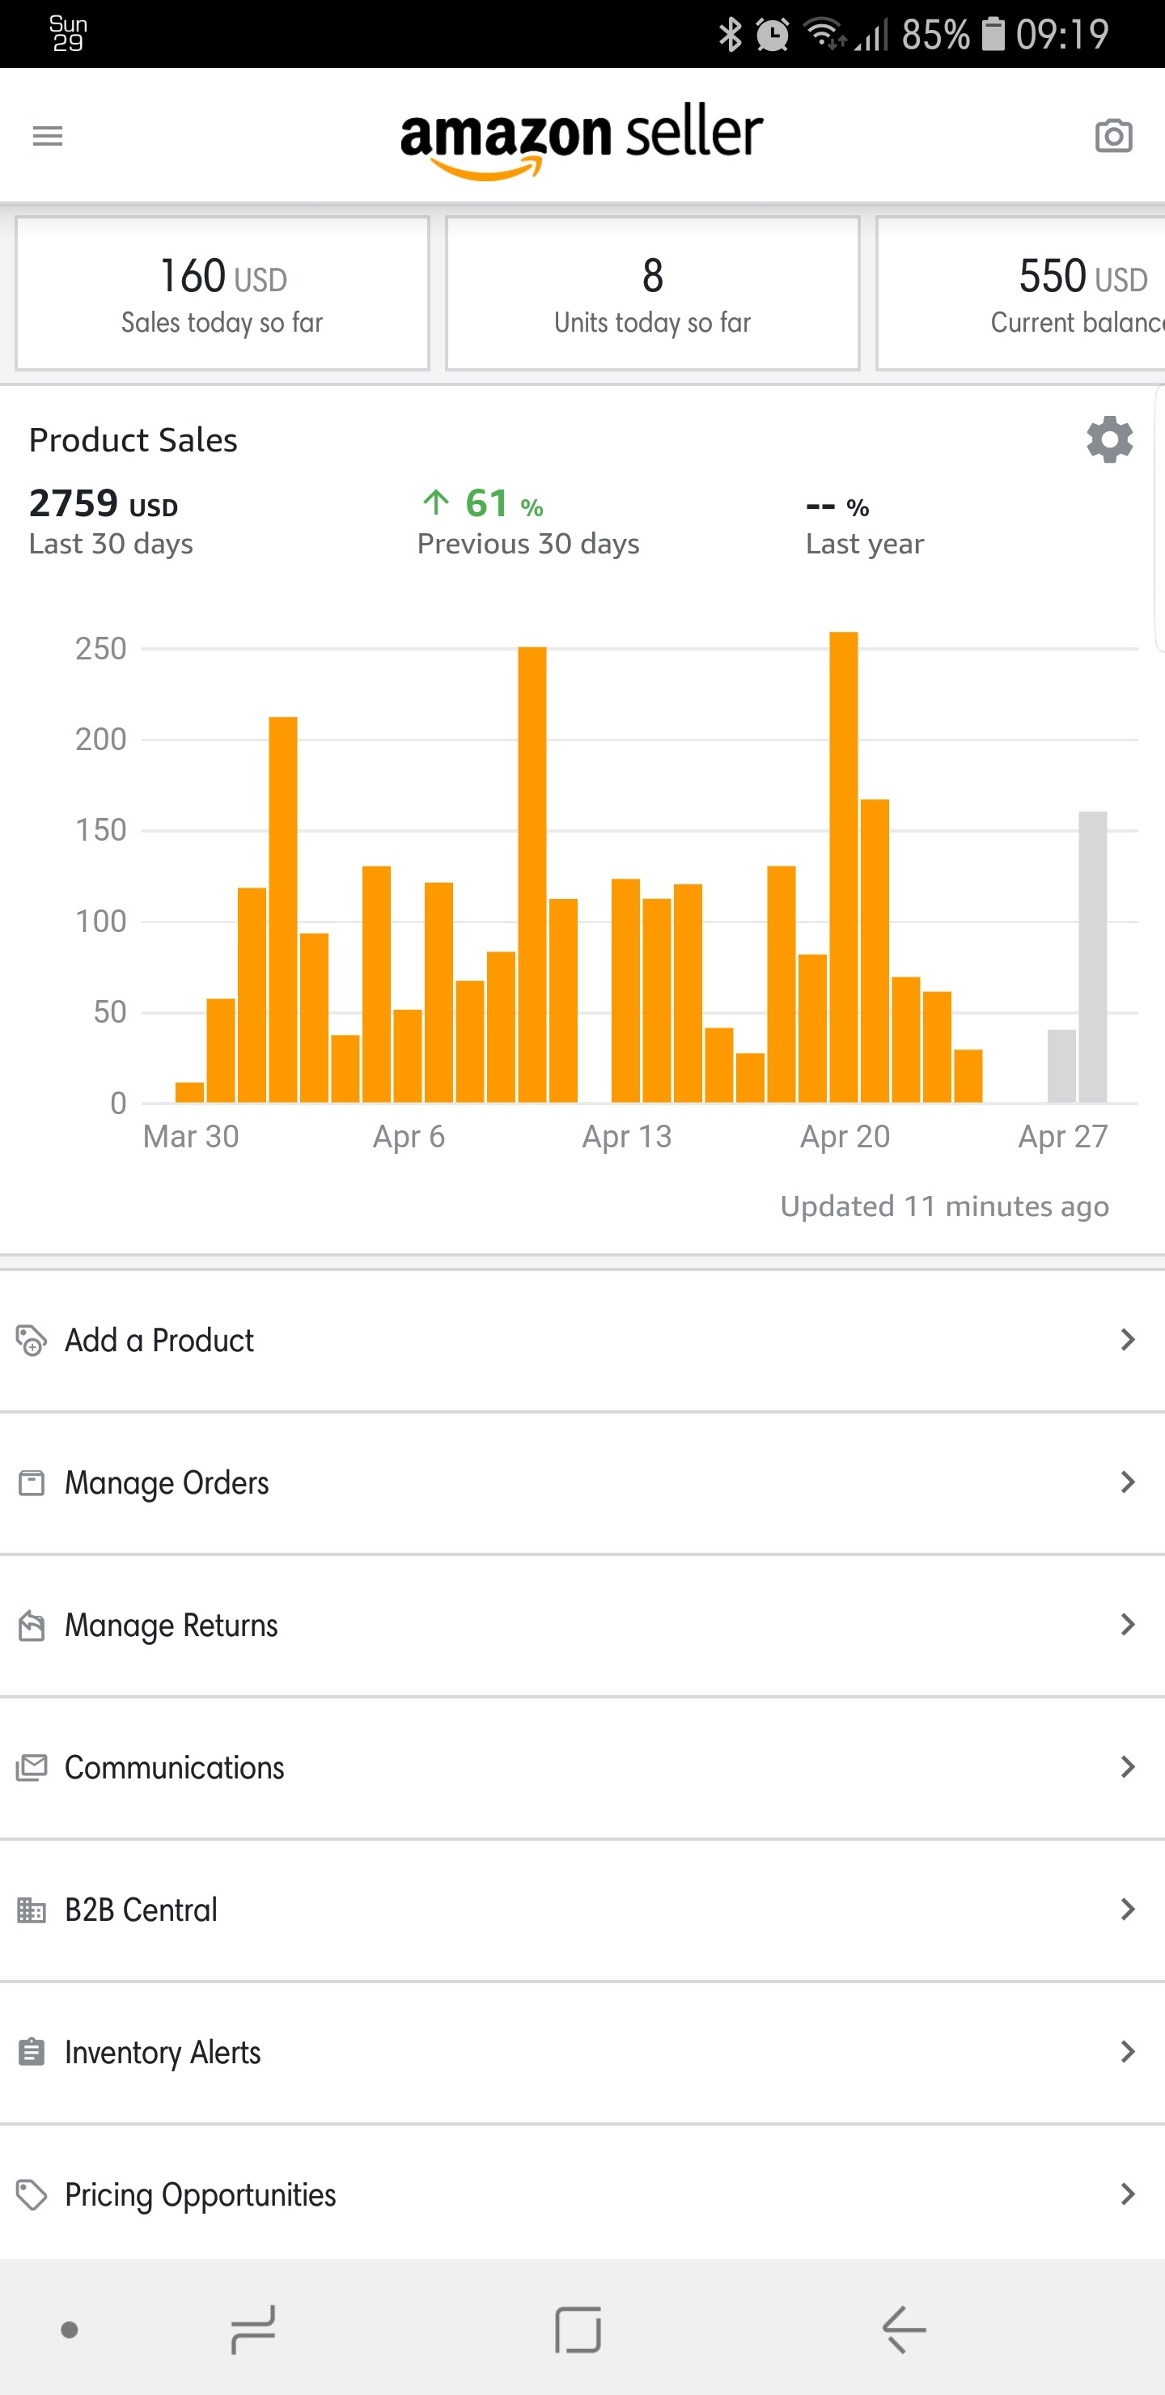This screenshot has height=2395, width=1165.
Task: Tap the Manage Returns package icon
Action: point(32,1626)
